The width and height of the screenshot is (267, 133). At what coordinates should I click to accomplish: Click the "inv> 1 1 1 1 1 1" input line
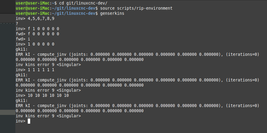[x=35, y=70]
